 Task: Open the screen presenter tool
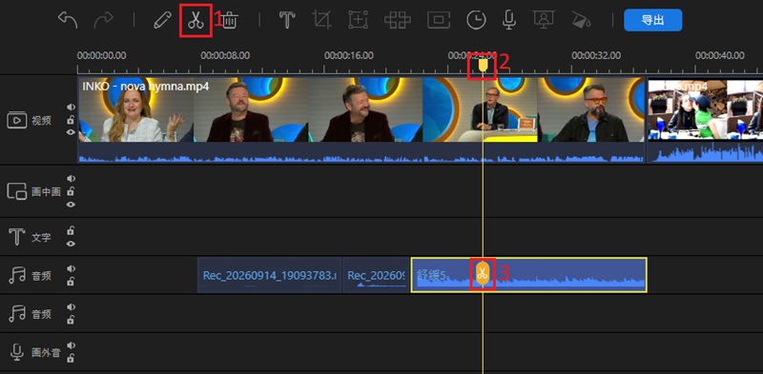click(544, 20)
